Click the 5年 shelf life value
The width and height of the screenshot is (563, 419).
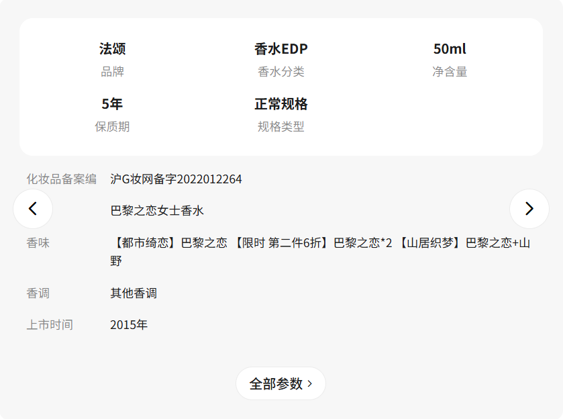point(112,104)
